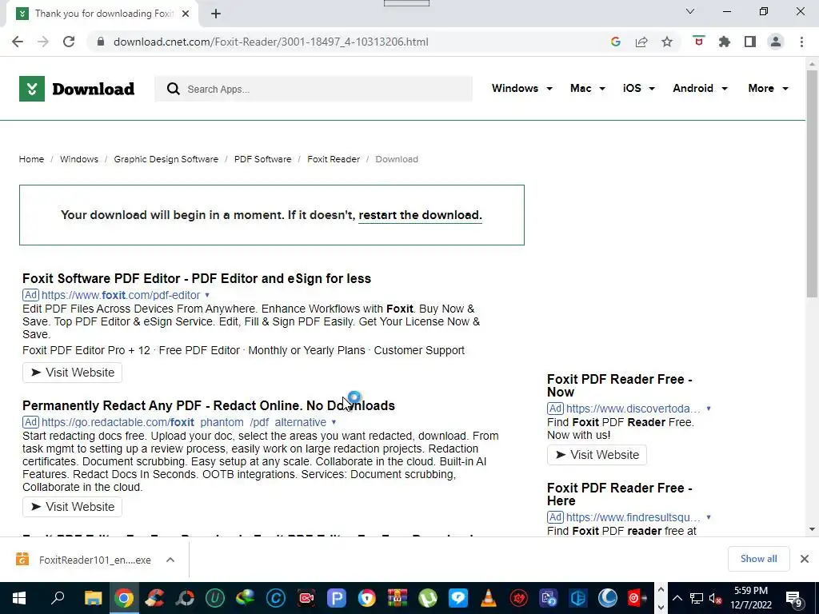The height and width of the screenshot is (614, 819).
Task: Open ad options arrow for discovertoda ad
Action: point(709,409)
